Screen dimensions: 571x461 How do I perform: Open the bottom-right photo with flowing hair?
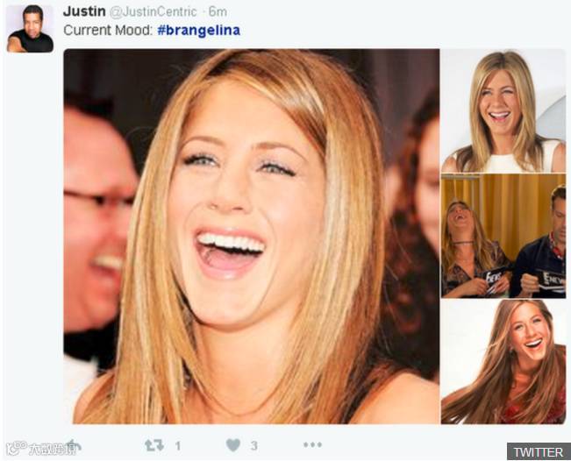503,362
